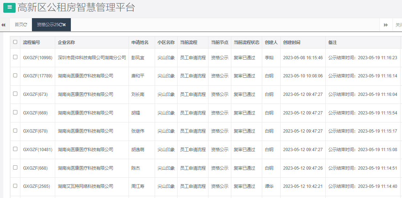Click remark ending 2023-05-19 11:16:04
This screenshot has width=402, height=198.
[362, 94]
